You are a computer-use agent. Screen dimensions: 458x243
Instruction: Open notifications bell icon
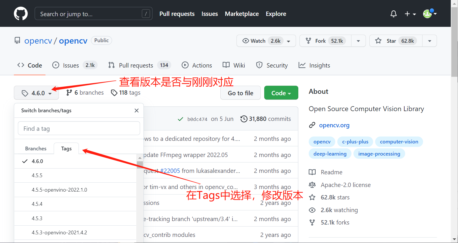coord(394,14)
